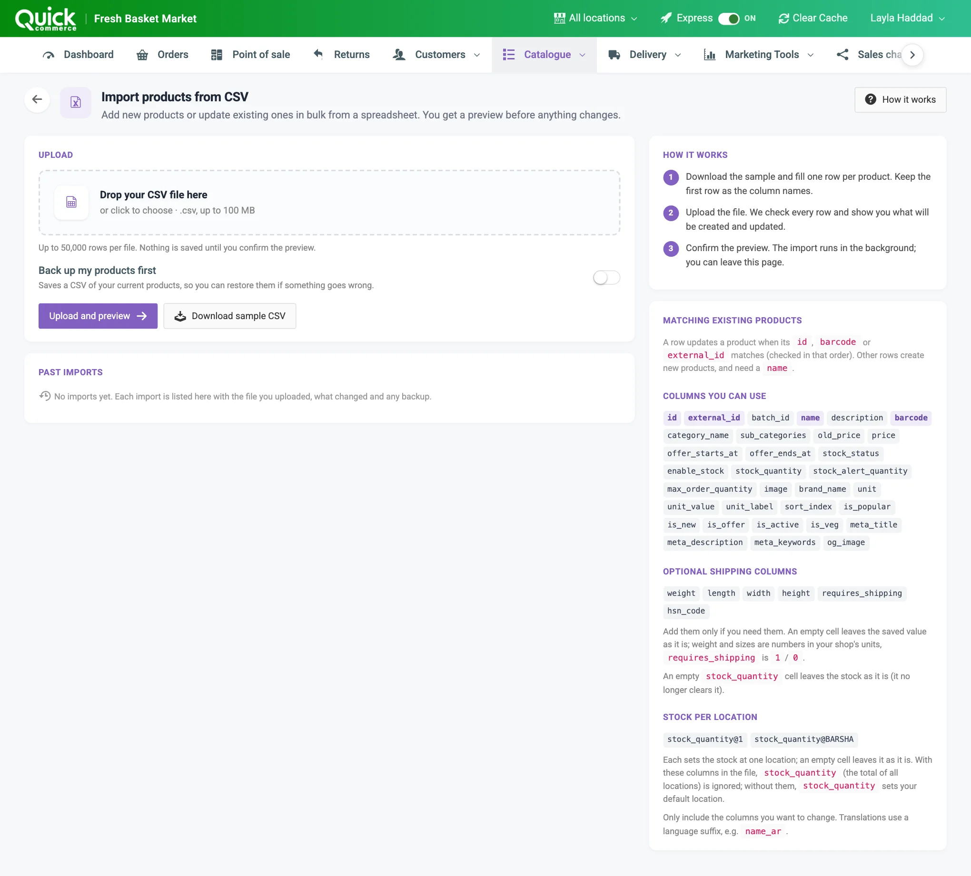Click the requires_shipping column tag
Screen dimensions: 971x876
point(862,594)
